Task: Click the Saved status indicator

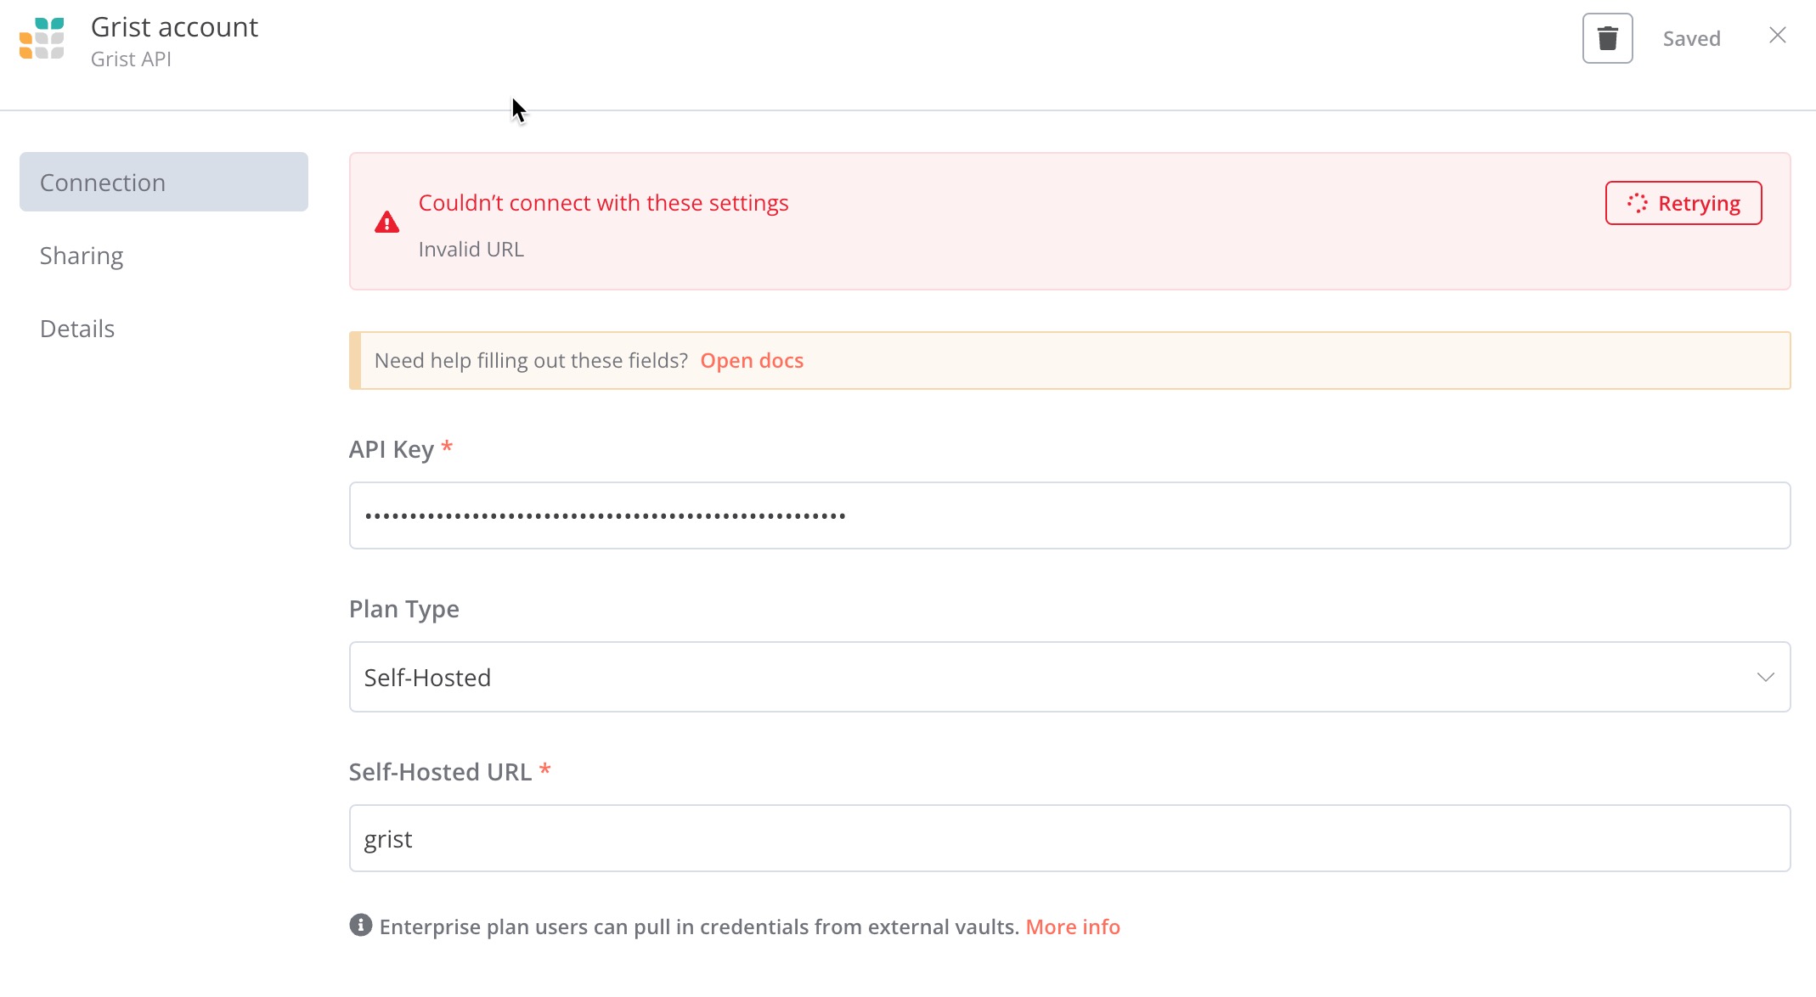Action: (1691, 37)
